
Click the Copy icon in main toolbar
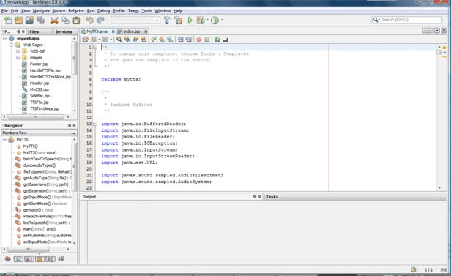[65, 20]
